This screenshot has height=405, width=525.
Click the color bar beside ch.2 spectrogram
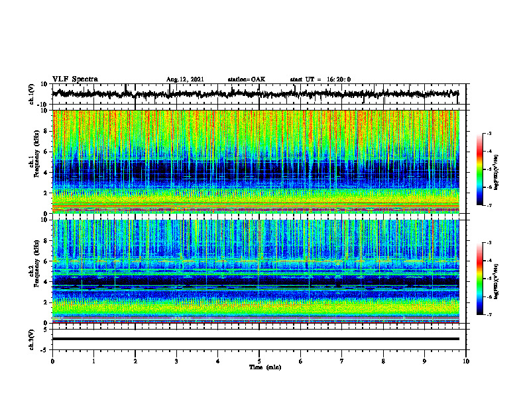point(480,279)
